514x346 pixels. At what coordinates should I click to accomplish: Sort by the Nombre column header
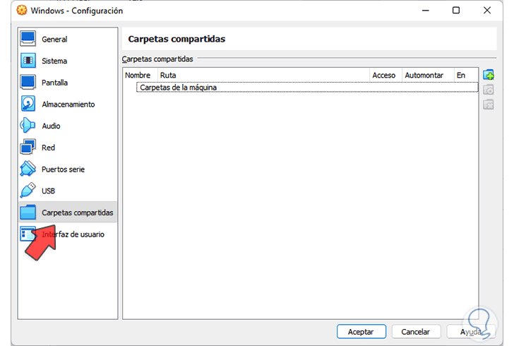coord(141,75)
